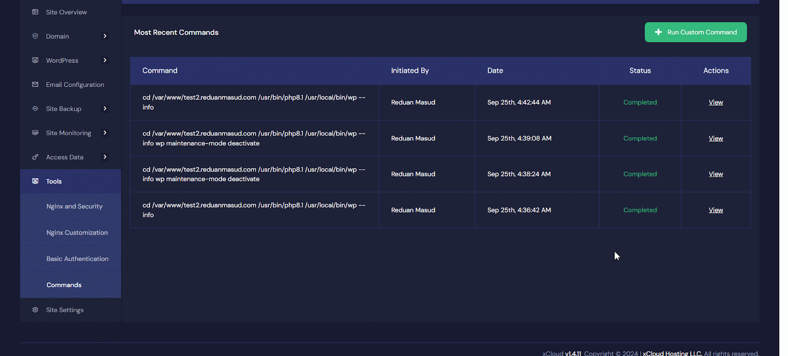This screenshot has width=788, height=356.
Task: Open the Nginx Customization menu item
Action: point(77,233)
